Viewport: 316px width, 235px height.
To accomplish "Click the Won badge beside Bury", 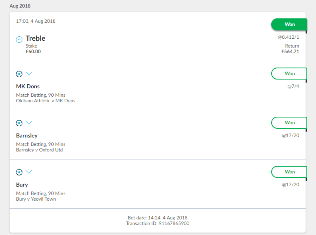I will [x=289, y=172].
